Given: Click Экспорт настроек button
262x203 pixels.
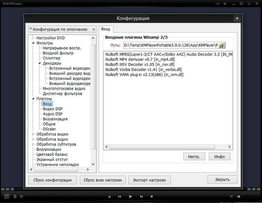Looking at the screenshot, I should 149,180.
